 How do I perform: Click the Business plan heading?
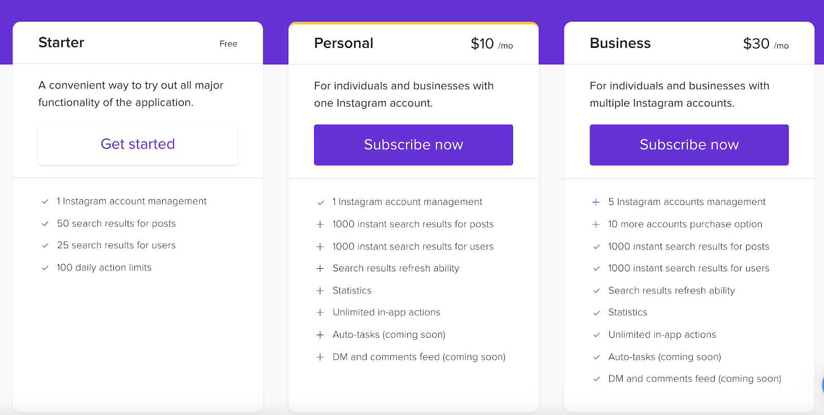click(x=620, y=43)
